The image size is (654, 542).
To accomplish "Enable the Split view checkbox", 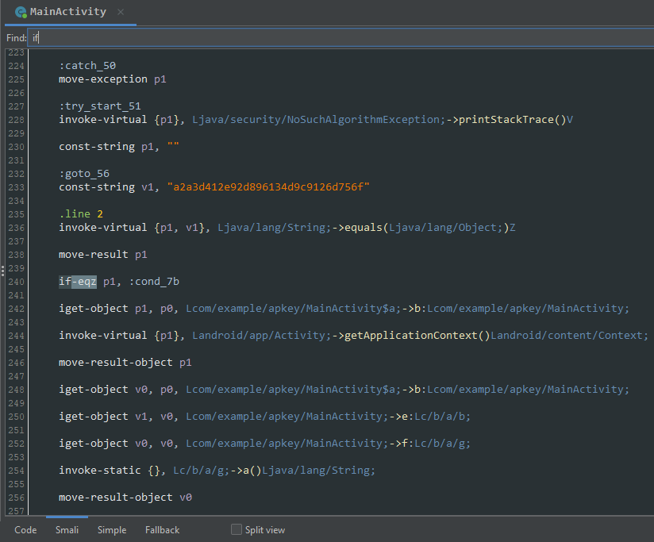I will coord(235,529).
